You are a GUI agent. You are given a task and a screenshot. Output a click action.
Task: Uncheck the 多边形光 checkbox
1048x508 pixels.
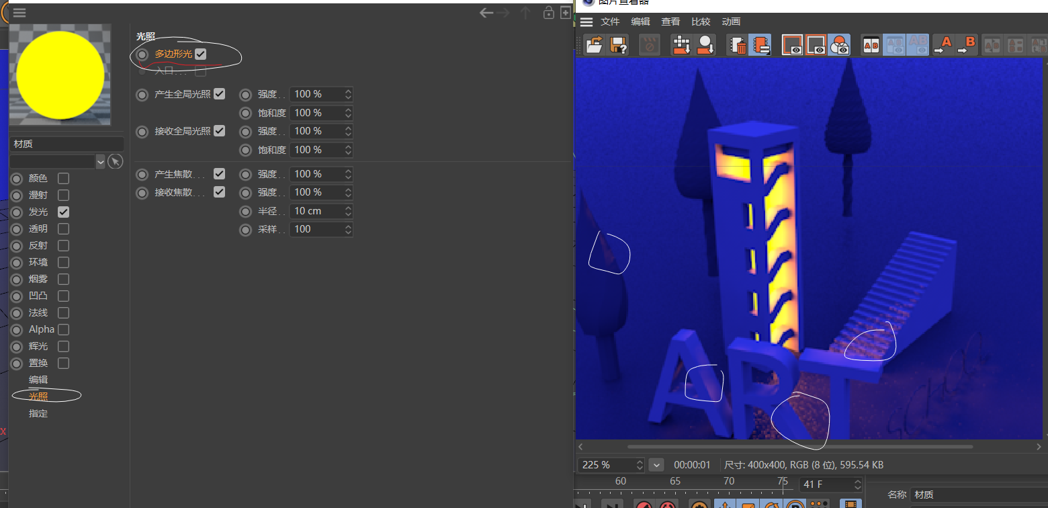point(201,54)
